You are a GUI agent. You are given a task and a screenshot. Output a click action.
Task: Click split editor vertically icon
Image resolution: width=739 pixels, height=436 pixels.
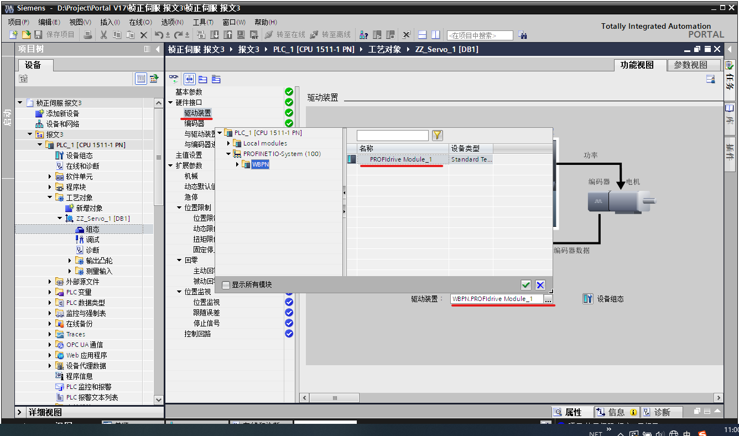tap(436, 35)
